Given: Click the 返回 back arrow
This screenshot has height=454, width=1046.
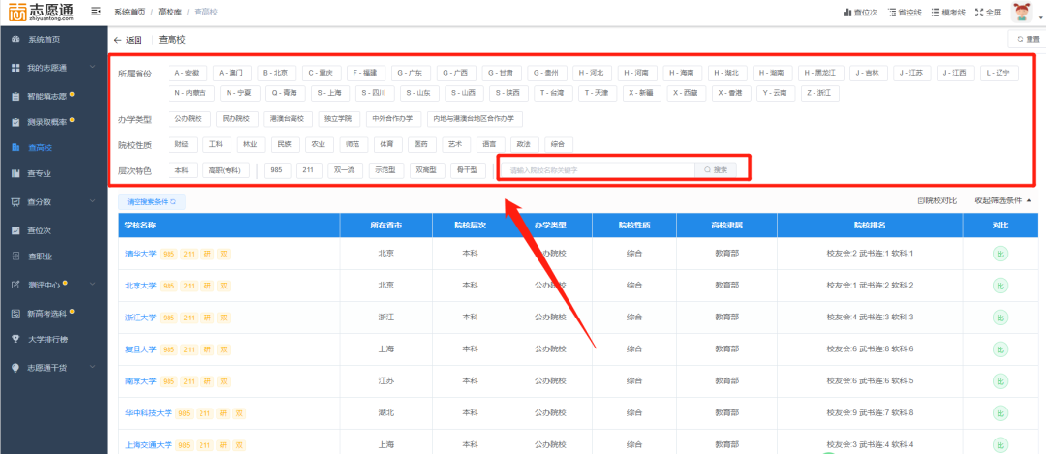Looking at the screenshot, I should tap(119, 40).
